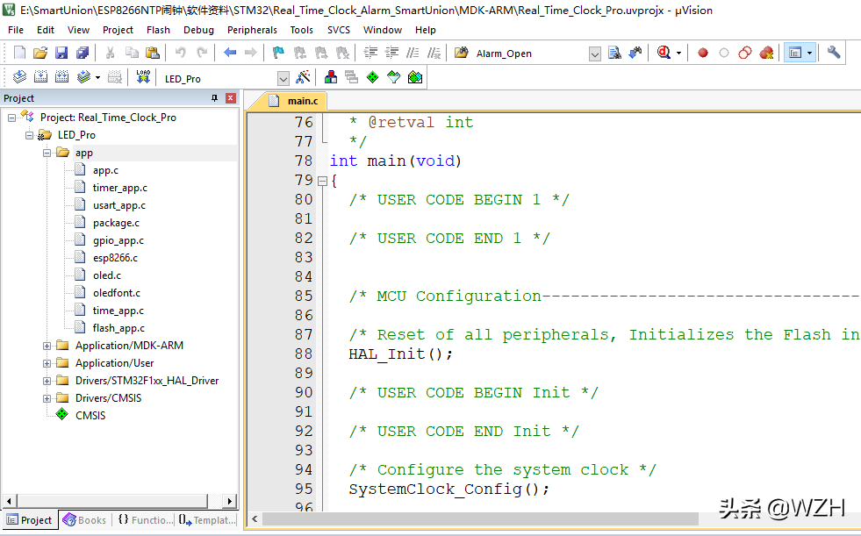Click the Manage Run-Time Environment green diamond icon
861x536 pixels.
click(x=372, y=77)
